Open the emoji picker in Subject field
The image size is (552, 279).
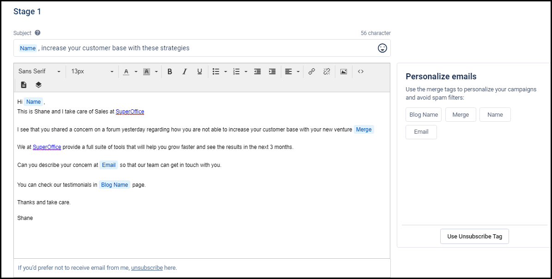[382, 48]
